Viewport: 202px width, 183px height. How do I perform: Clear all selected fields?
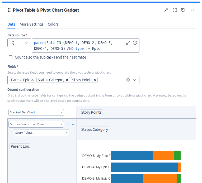tap(128, 80)
